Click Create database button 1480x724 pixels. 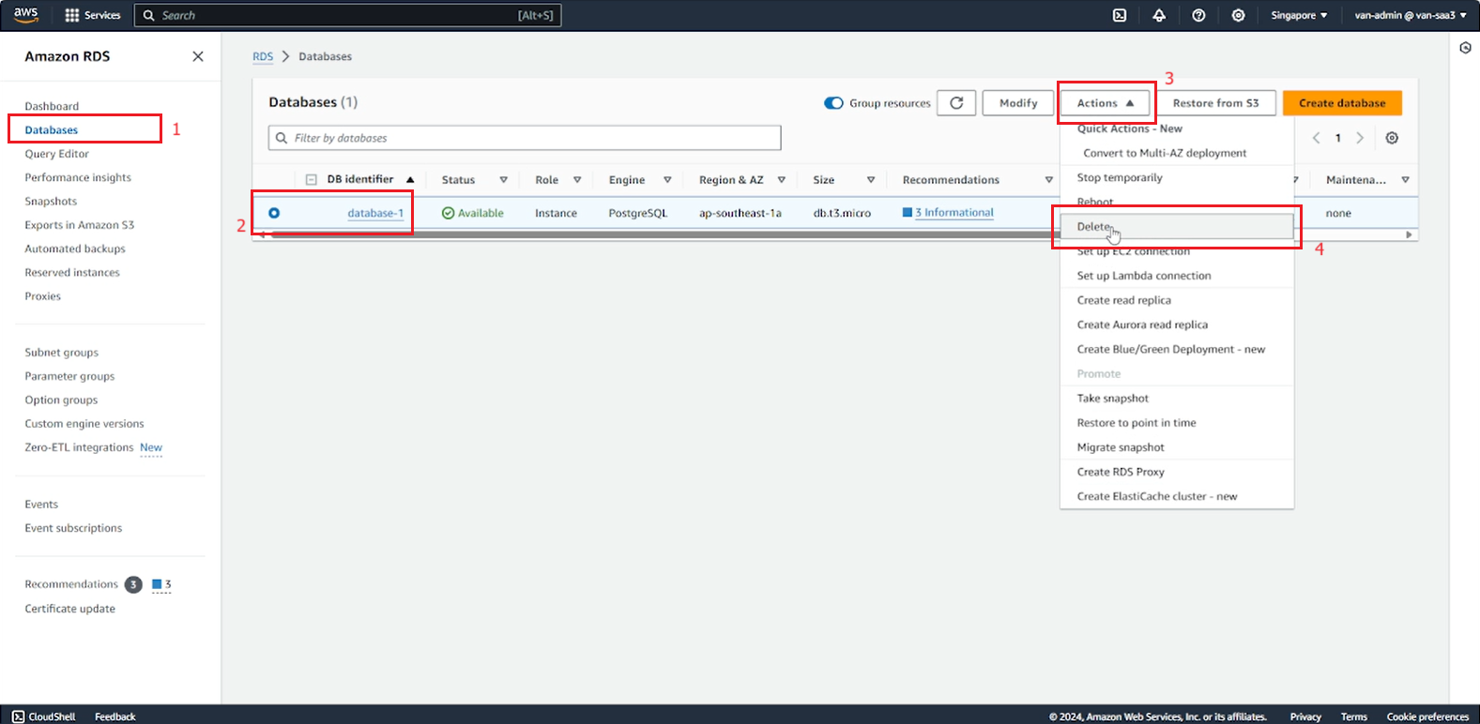click(x=1342, y=103)
